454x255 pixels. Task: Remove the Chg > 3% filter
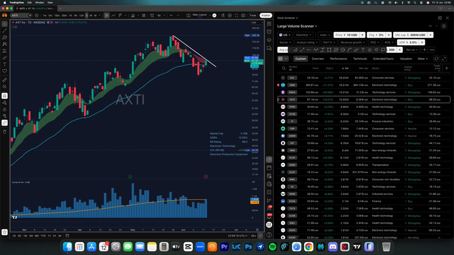click(388, 35)
